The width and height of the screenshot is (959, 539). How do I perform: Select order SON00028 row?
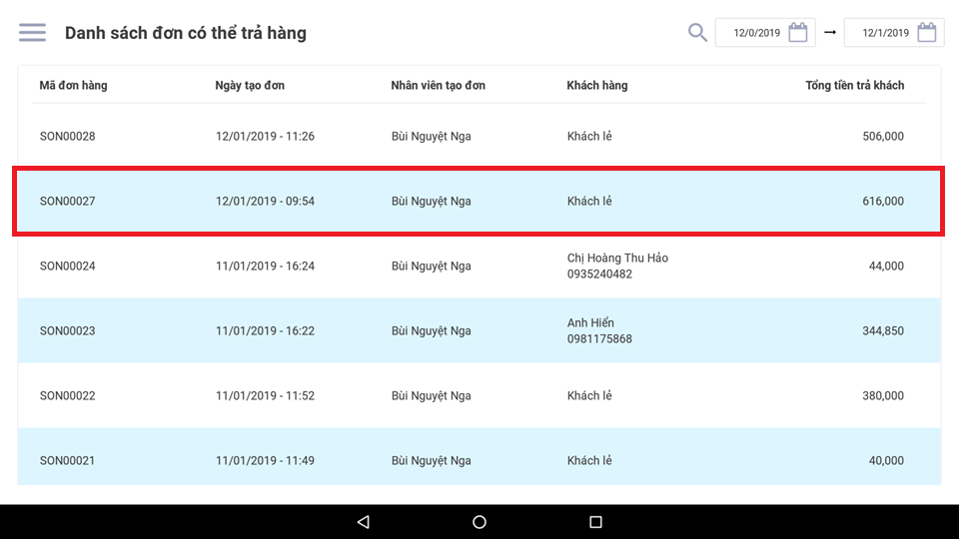pyautogui.click(x=68, y=136)
